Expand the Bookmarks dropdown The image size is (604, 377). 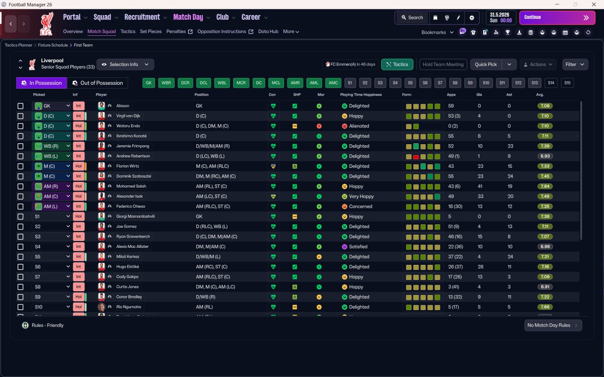437,33
